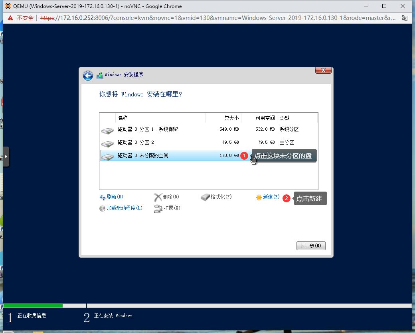415x333 pixels.
Task: Click the Windows Setup title icon
Action: pyautogui.click(x=100, y=76)
